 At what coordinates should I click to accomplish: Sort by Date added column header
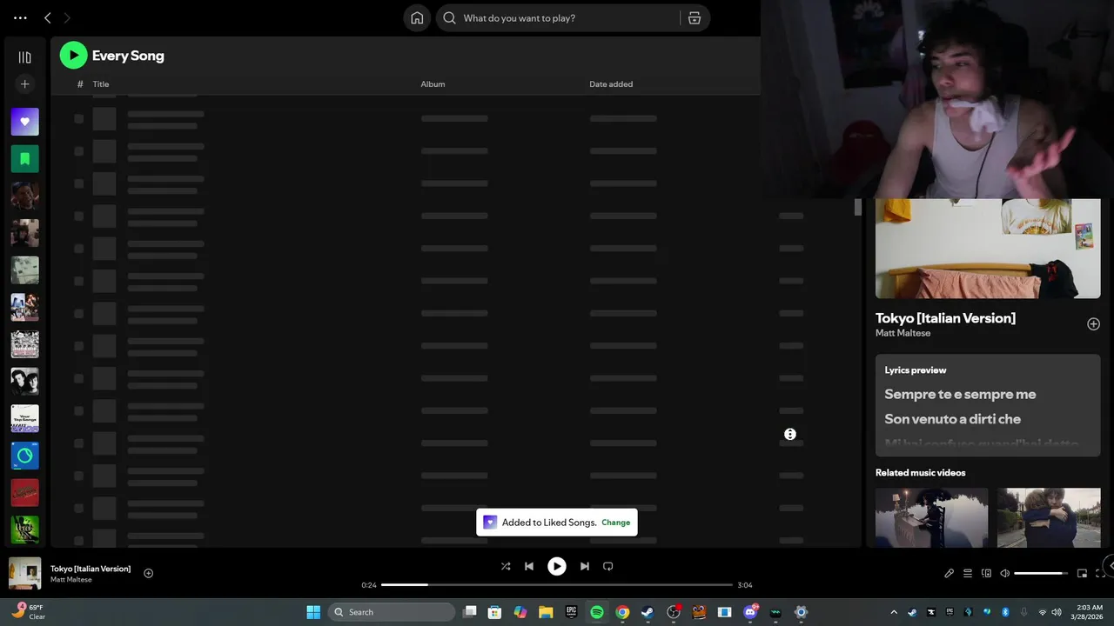[611, 84]
